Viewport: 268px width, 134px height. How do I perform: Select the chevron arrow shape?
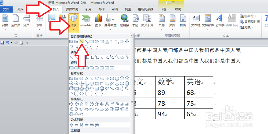(x=107, y=109)
